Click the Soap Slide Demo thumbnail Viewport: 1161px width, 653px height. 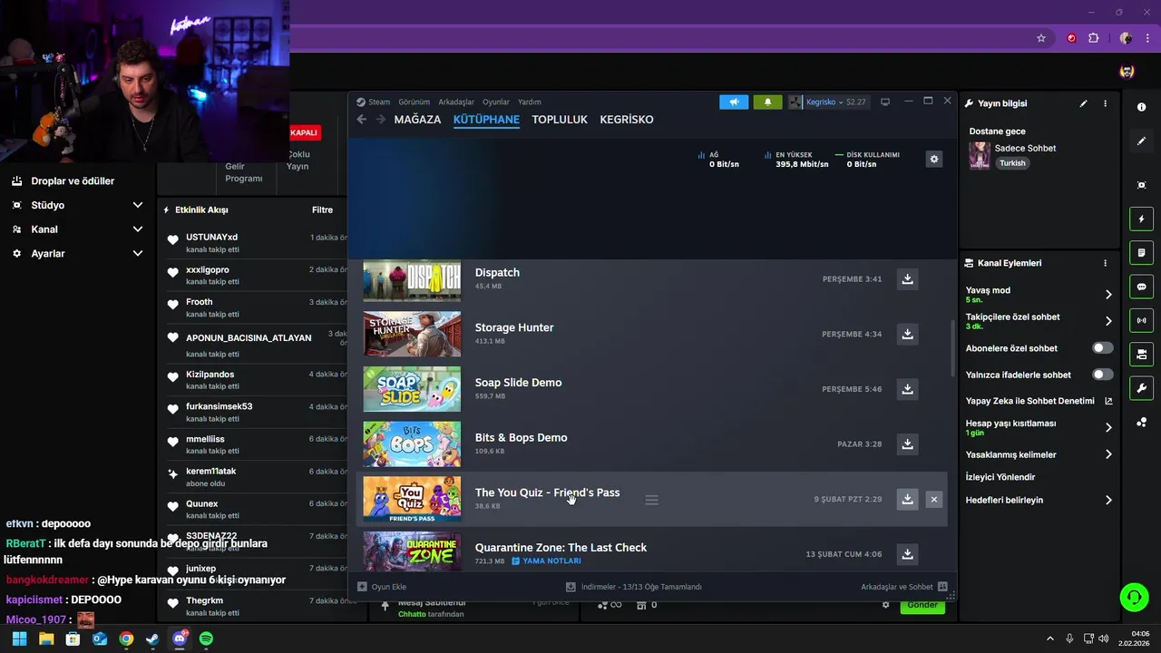[x=412, y=389]
